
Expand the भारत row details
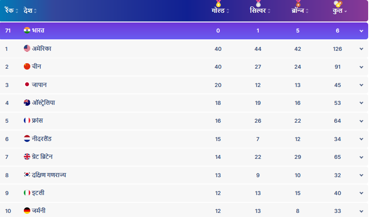[x=361, y=31]
